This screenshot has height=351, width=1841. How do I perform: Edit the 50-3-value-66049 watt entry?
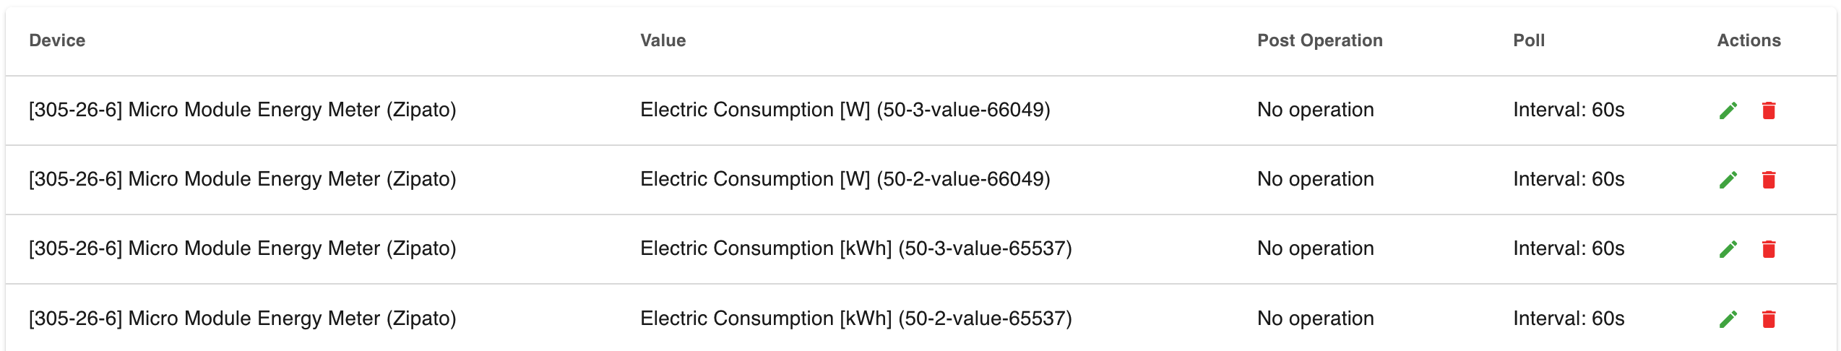coord(1728,110)
